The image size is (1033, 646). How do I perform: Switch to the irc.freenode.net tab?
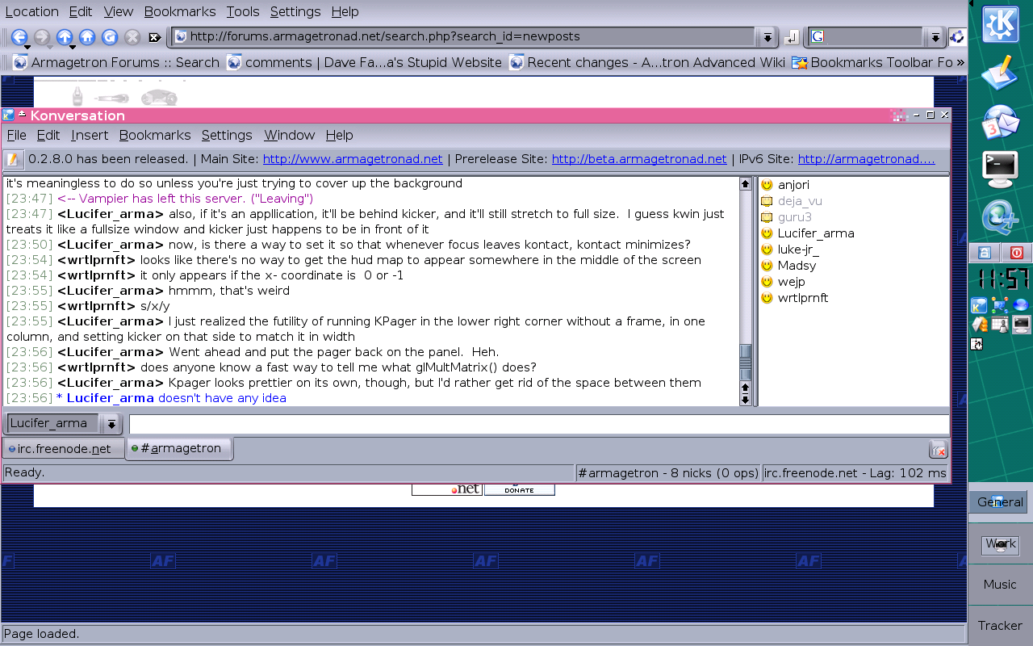point(64,449)
